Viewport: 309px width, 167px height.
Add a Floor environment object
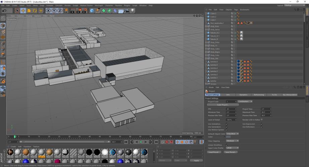[x=121, y=11]
